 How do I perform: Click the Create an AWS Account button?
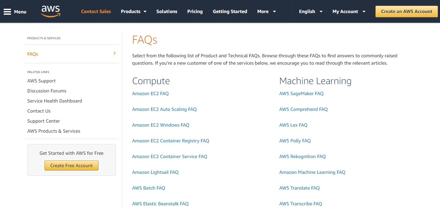tap(407, 11)
